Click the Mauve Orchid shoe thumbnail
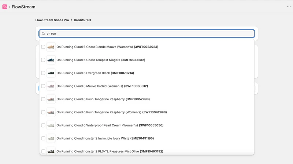This screenshot has height=164, width=293. (51, 86)
